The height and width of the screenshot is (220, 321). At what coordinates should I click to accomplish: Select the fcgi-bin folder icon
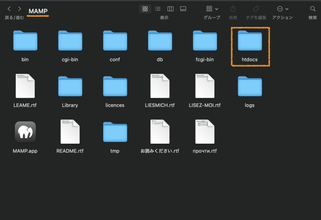[x=205, y=40]
